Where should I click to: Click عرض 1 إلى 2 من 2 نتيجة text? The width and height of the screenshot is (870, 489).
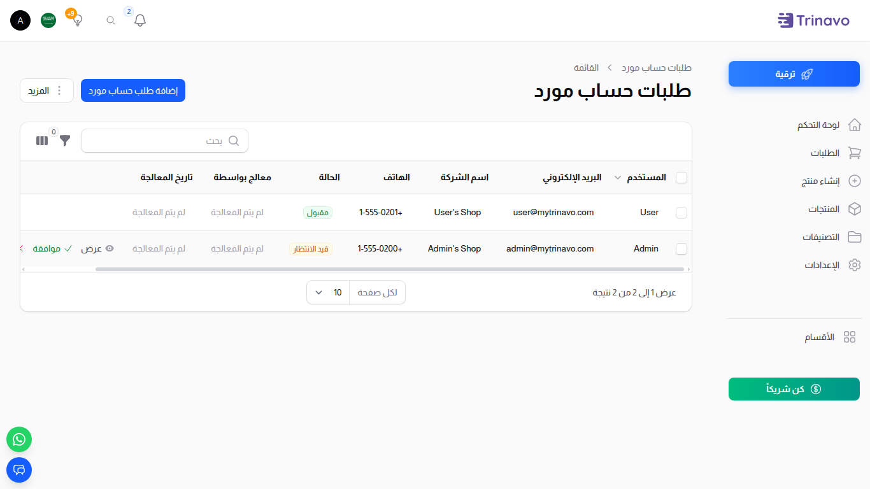tap(634, 293)
